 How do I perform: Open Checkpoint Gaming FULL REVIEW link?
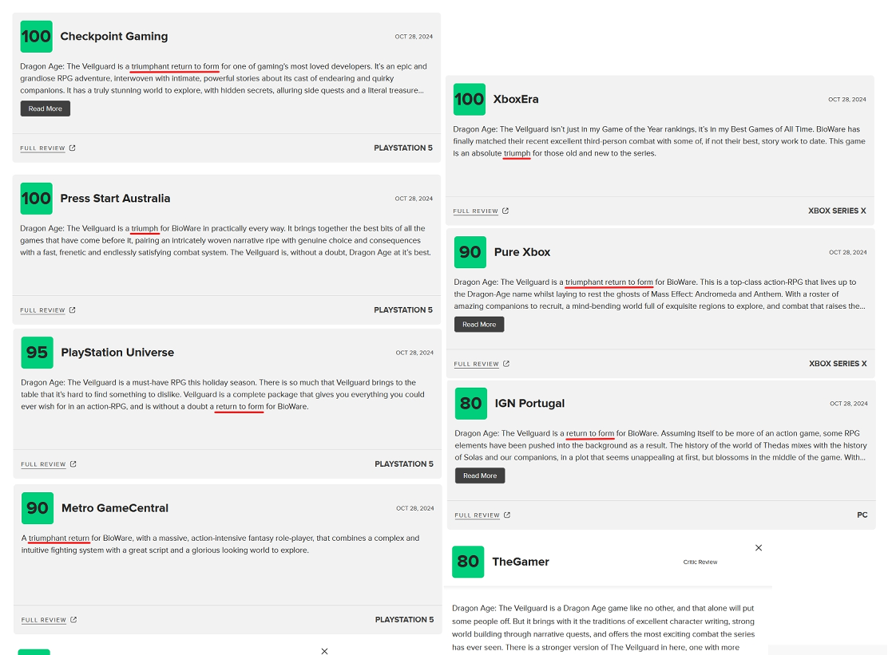click(x=42, y=148)
